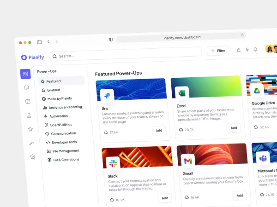Open the Filter button
The width and height of the screenshot is (277, 207).
[218, 51]
